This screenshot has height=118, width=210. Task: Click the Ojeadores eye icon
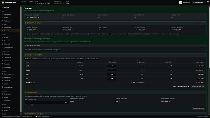click(x=2, y=81)
